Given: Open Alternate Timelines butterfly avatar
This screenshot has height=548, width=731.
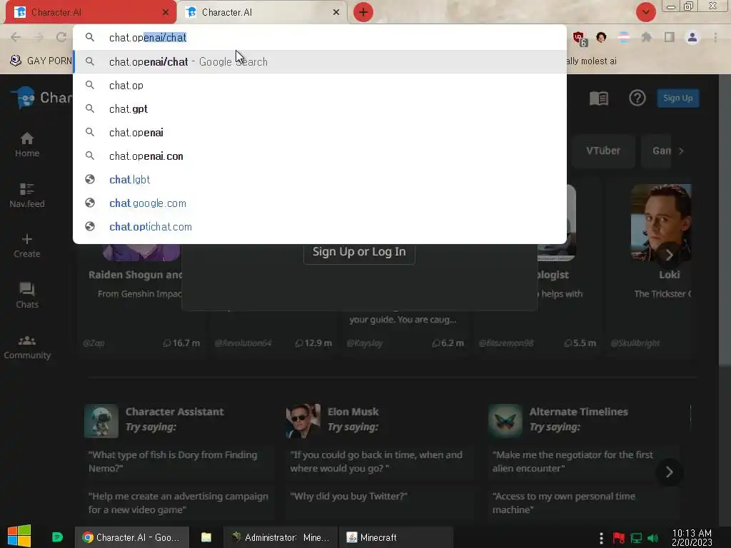Looking at the screenshot, I should (x=505, y=421).
